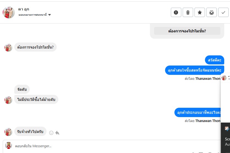230x153 pixels.
Task: Mark conversation as done with checkmark
Action: point(223,12)
